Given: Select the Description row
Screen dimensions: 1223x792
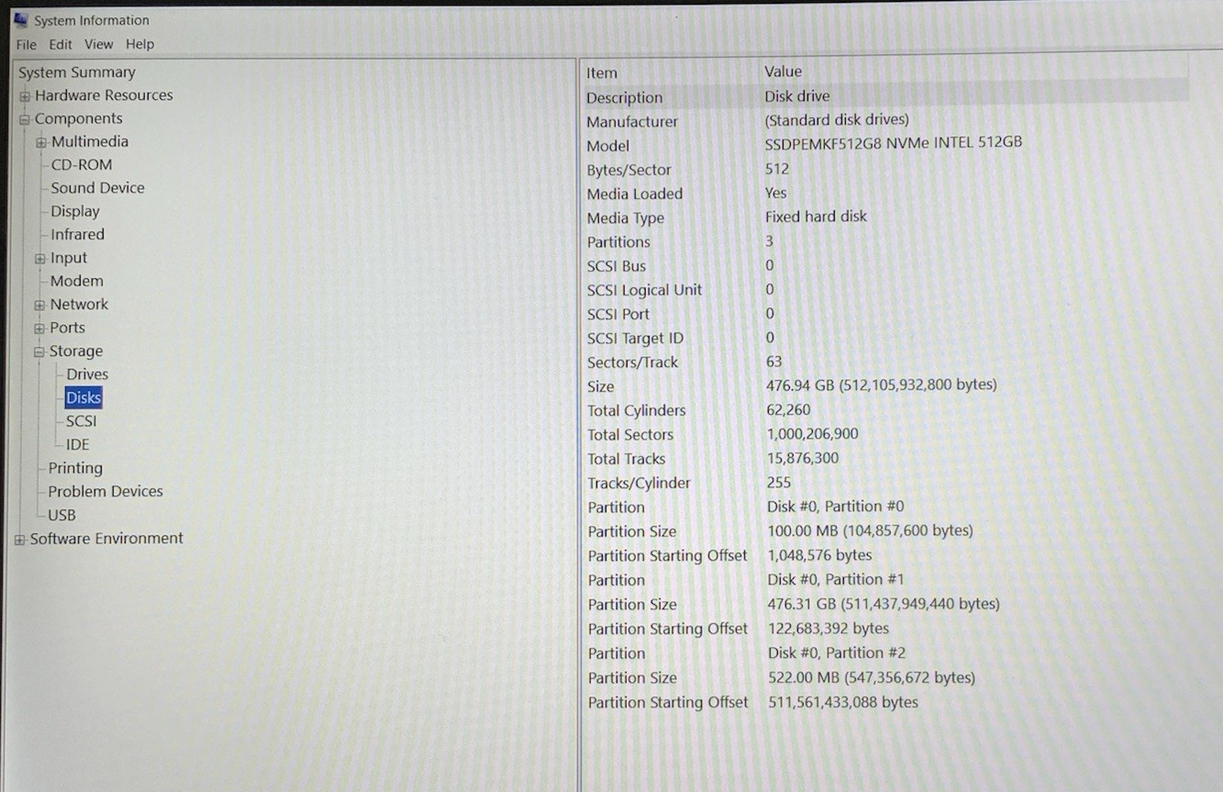Looking at the screenshot, I should tap(886, 96).
